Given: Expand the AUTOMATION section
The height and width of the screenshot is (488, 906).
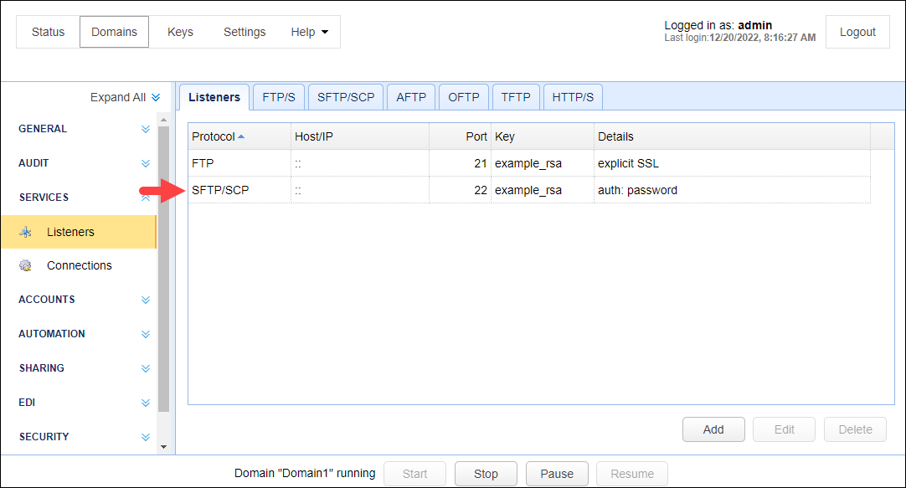Looking at the screenshot, I should coord(146,334).
